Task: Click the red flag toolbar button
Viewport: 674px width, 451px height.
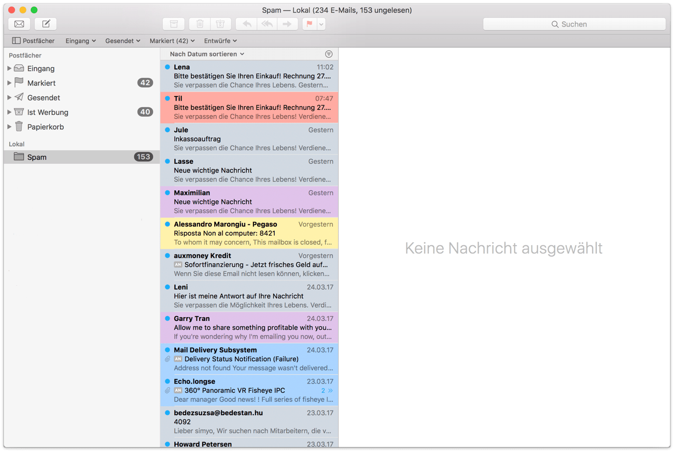Action: [x=310, y=24]
